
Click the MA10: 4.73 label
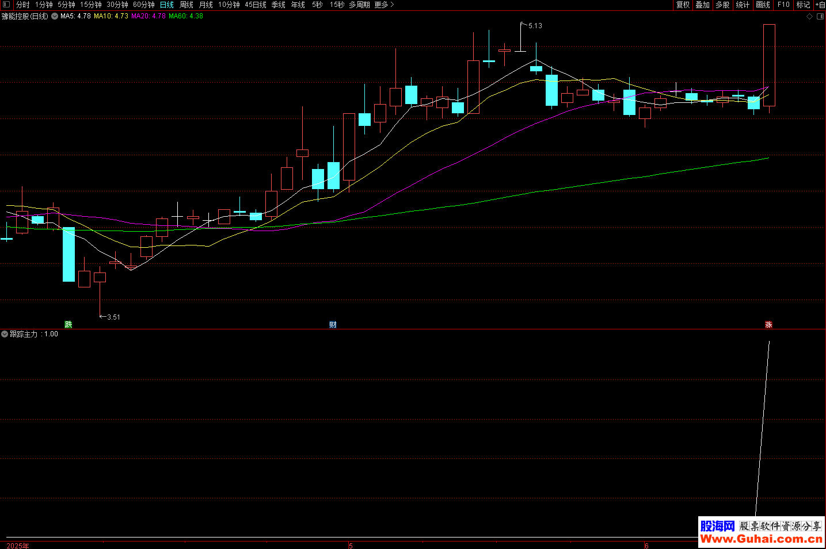[111, 16]
